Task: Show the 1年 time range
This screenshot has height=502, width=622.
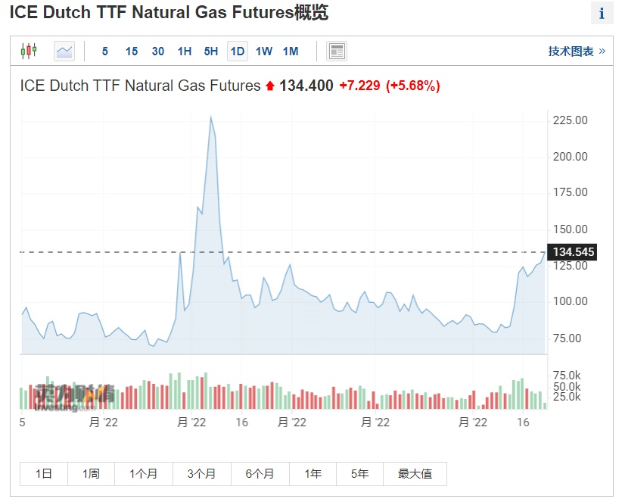Action: click(x=313, y=474)
